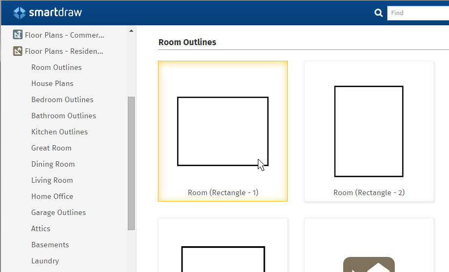This screenshot has height=272, width=449.
Task: Click the Find search field
Action: click(418, 13)
